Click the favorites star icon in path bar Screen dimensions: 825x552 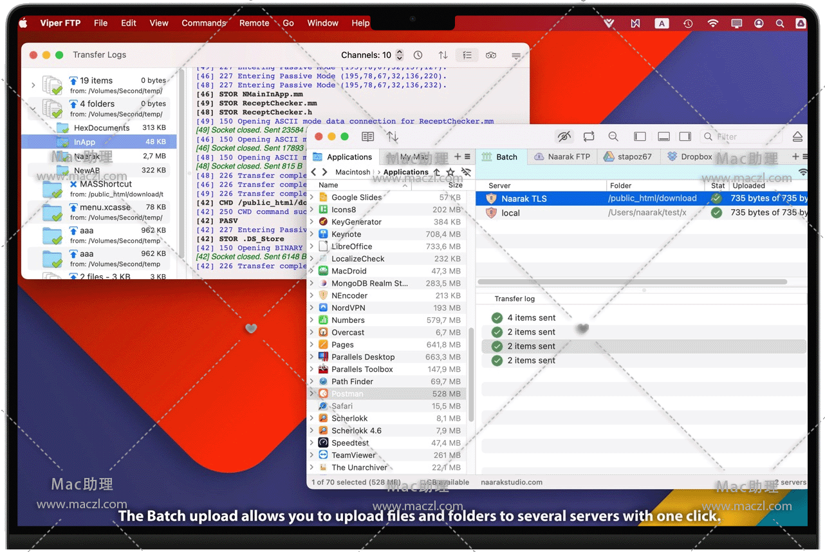coord(450,172)
